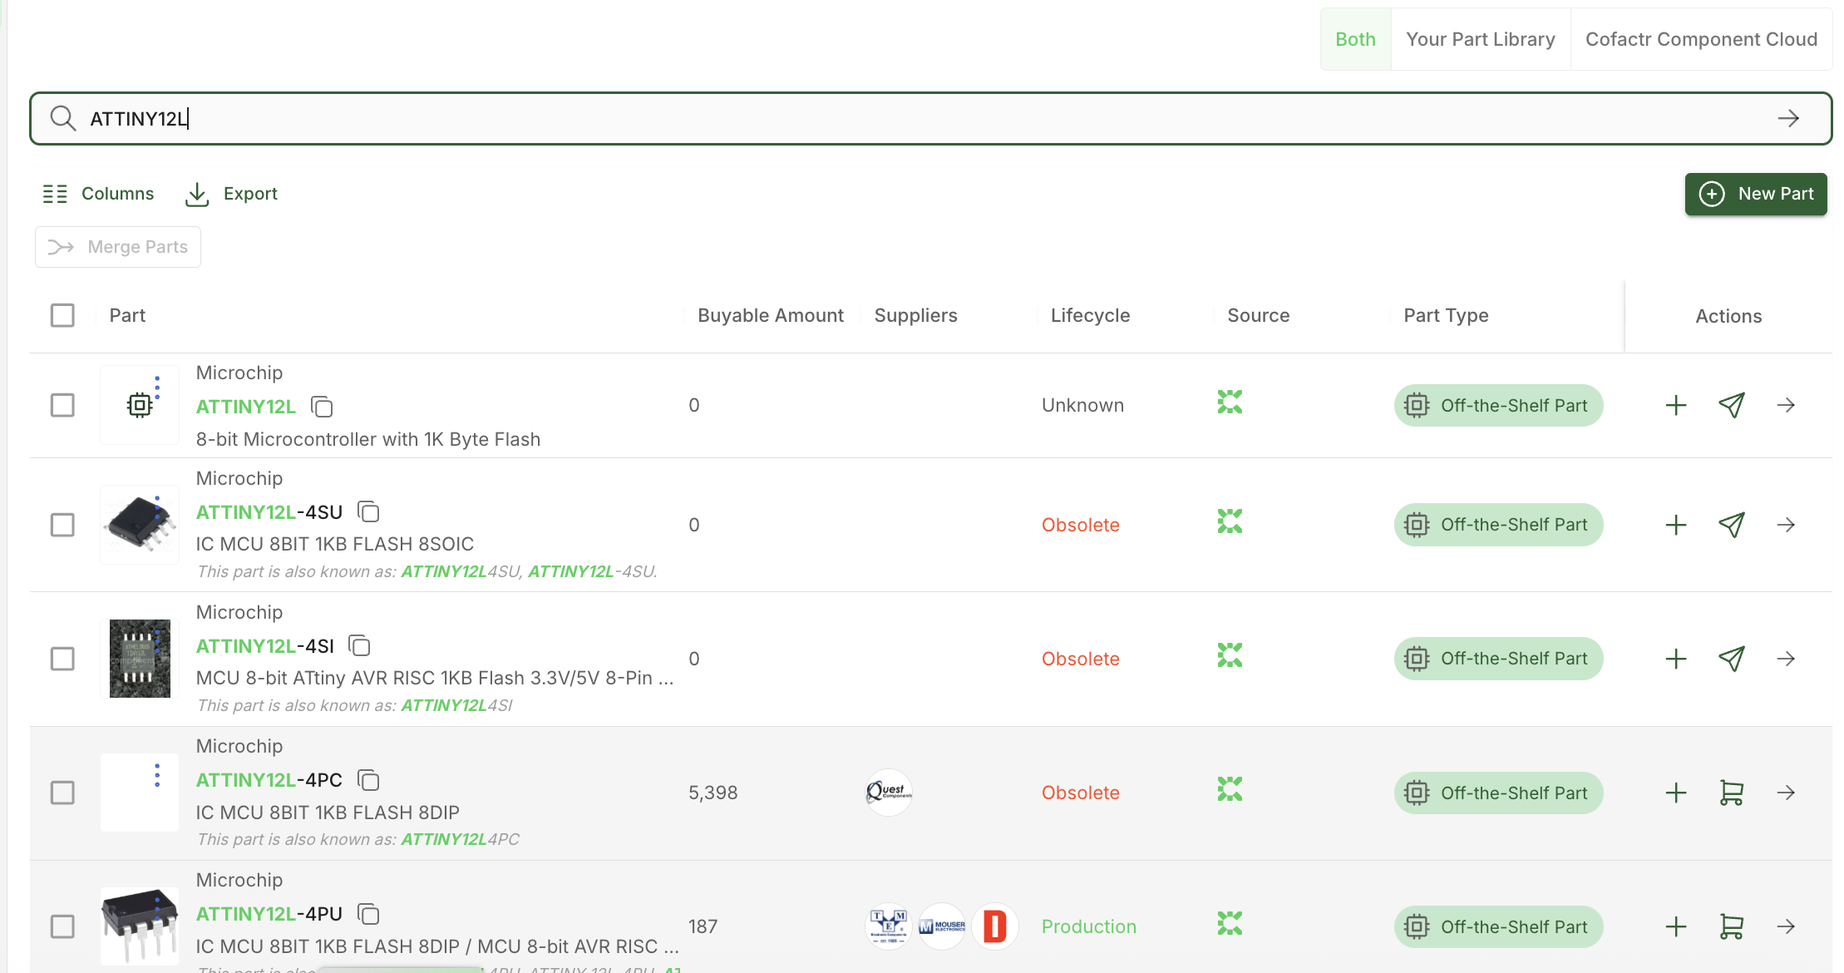
Task: Open the ATTINY12L-4SI part link
Action: [265, 646]
